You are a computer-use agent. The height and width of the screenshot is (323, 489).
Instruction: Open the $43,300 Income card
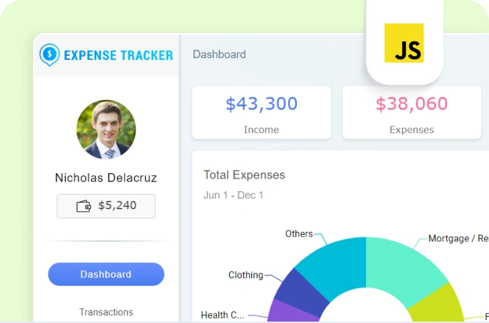click(x=261, y=112)
